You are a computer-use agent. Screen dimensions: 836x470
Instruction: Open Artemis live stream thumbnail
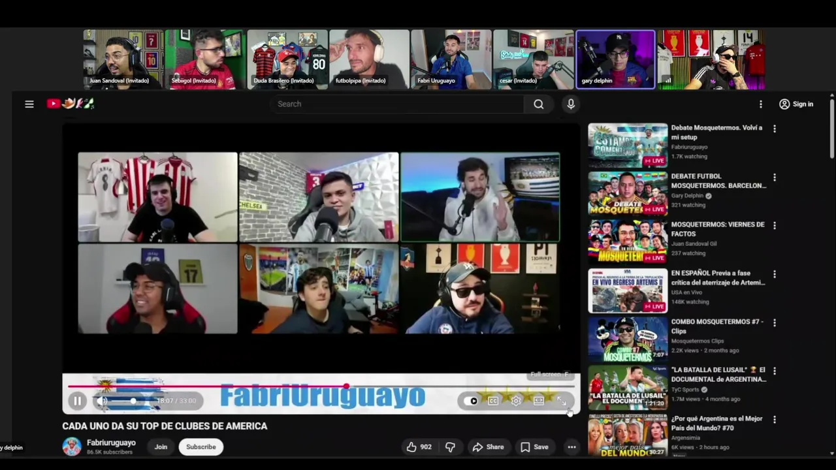(628, 290)
